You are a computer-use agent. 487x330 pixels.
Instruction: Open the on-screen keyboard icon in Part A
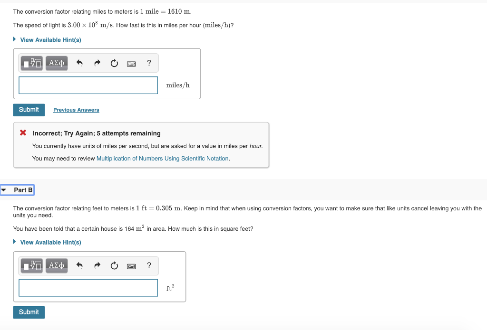coord(131,63)
